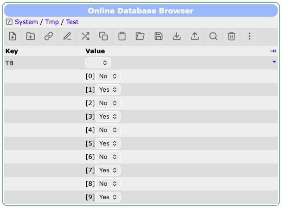
Task: Click the new folder icon
Action: point(31,36)
